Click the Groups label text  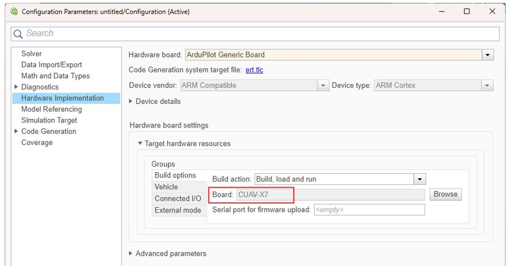(163, 164)
